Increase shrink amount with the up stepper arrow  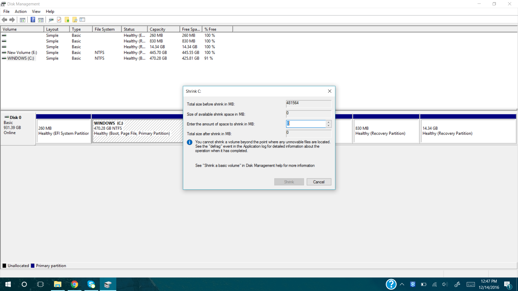328,122
